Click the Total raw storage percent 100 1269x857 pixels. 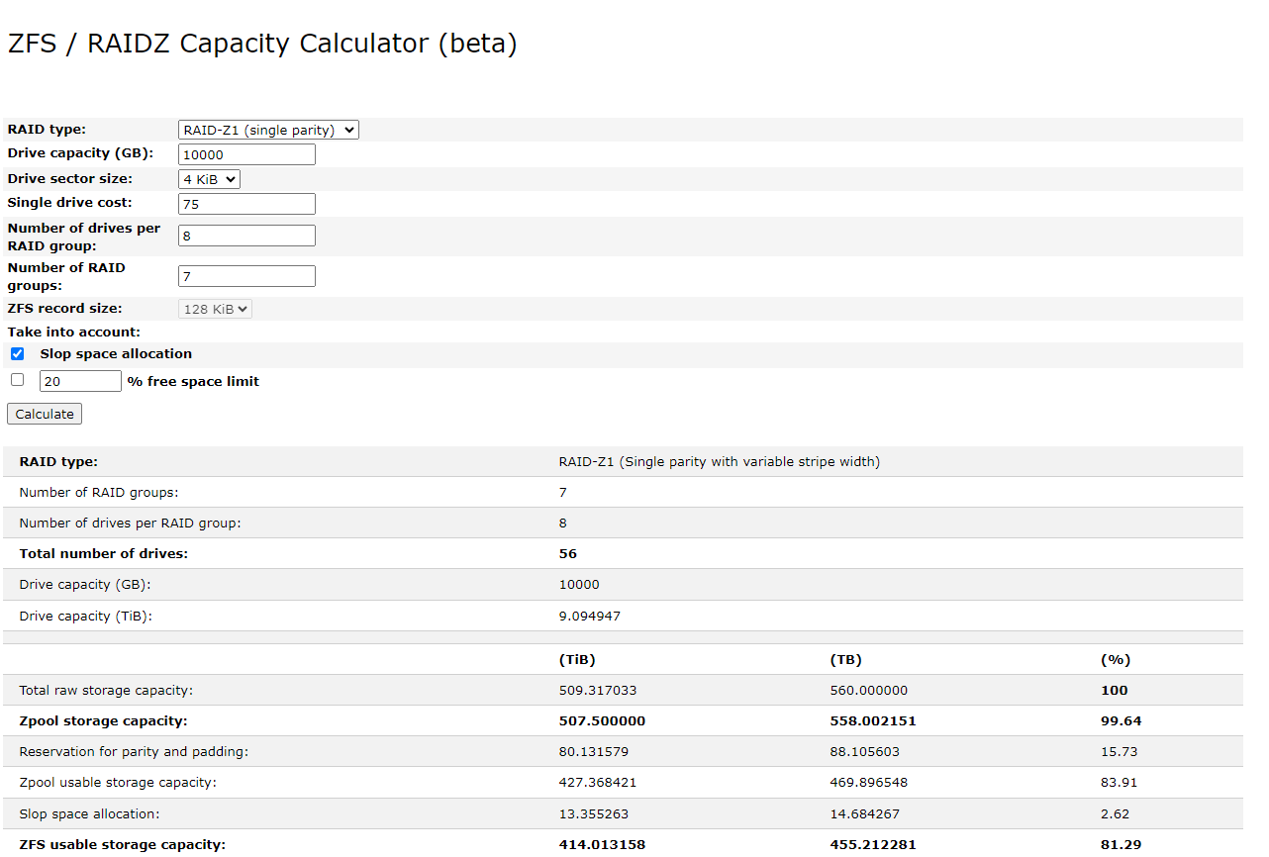click(1115, 690)
